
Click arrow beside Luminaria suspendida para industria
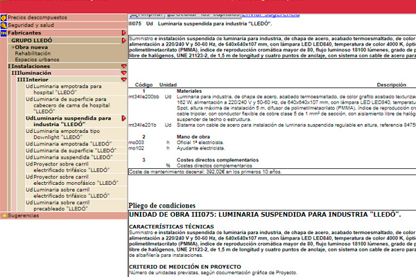click(123, 118)
